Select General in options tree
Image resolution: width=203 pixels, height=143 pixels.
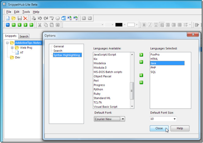59,46
